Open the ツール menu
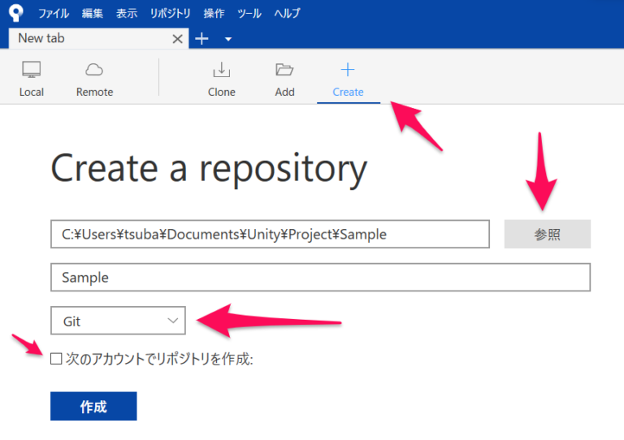This screenshot has height=440, width=624. [x=249, y=13]
